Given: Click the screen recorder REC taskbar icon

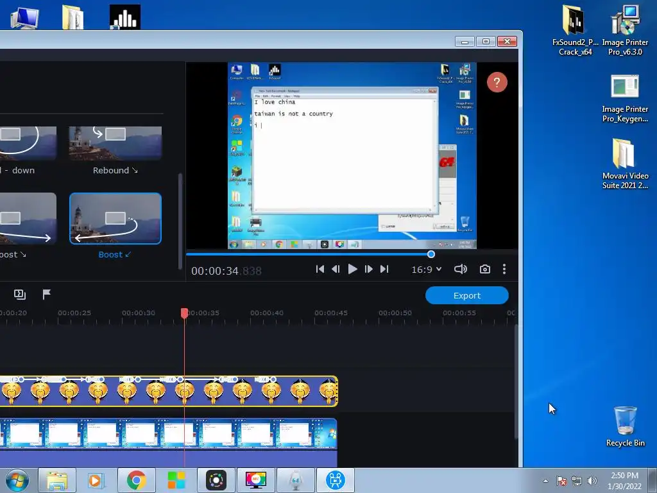Looking at the screenshot, I should coord(255,480).
